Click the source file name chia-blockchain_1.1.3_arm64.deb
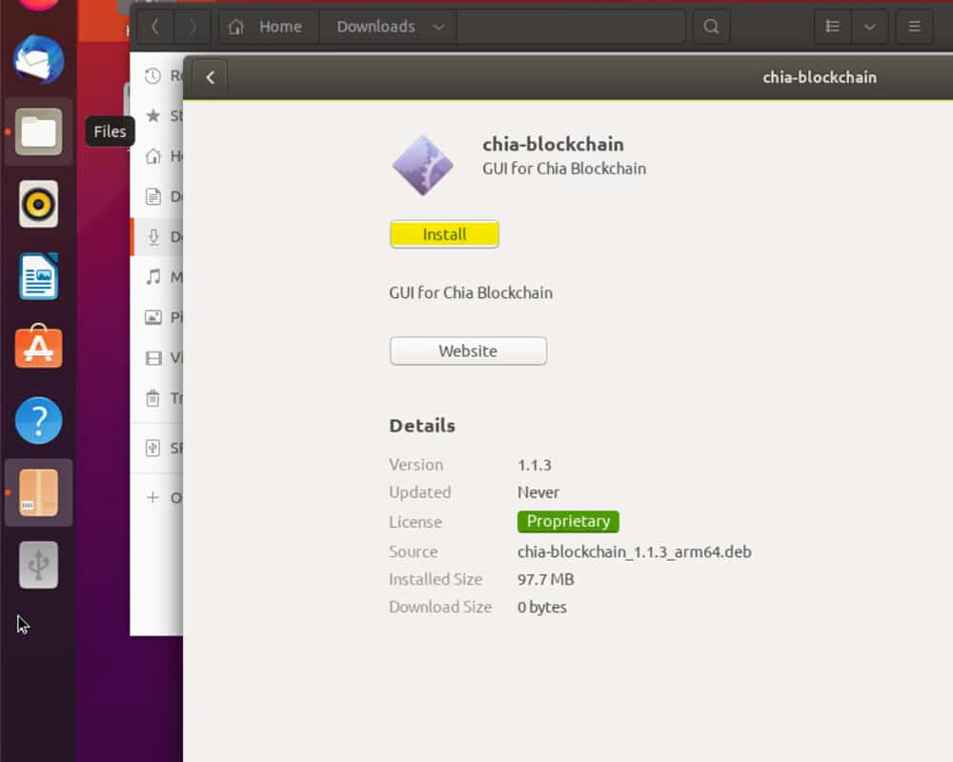Viewport: 953px width, 762px height. [x=635, y=551]
